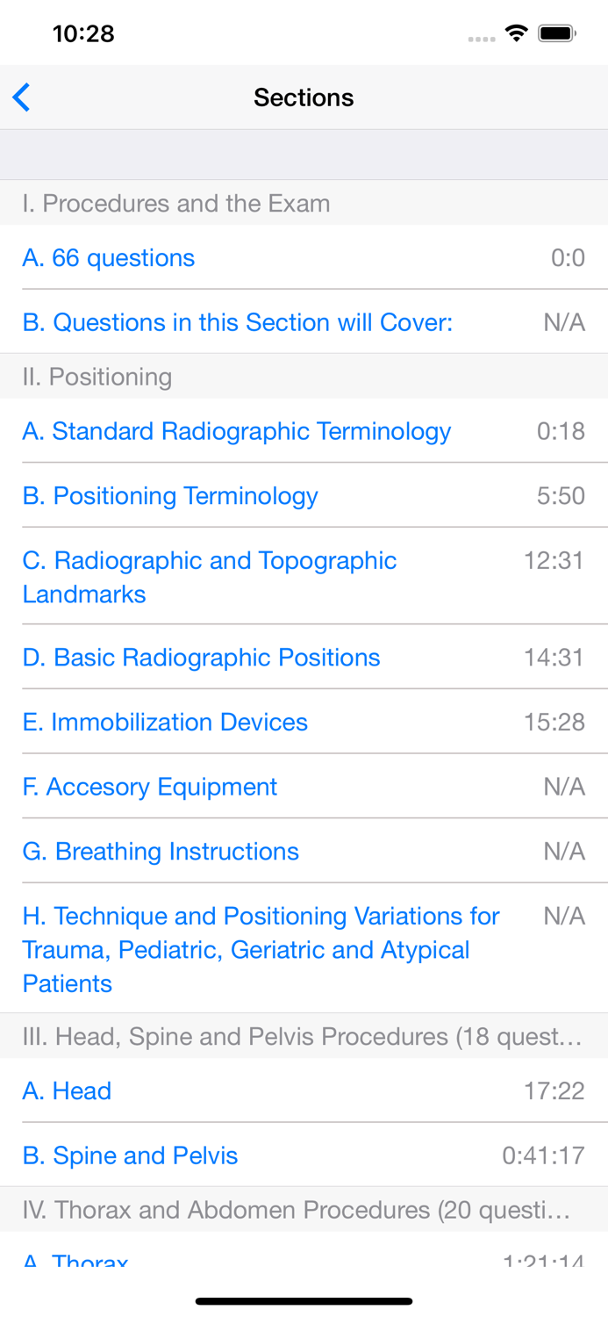Open 'Spine and Pelvis' lasting 41:17

(x=130, y=1155)
